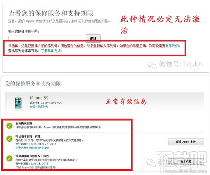Click the hardware serial number input field

(46, 38)
